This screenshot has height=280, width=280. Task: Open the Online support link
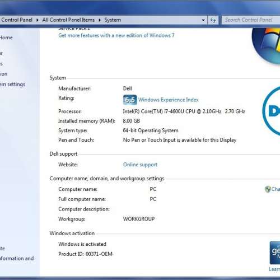[140, 165]
